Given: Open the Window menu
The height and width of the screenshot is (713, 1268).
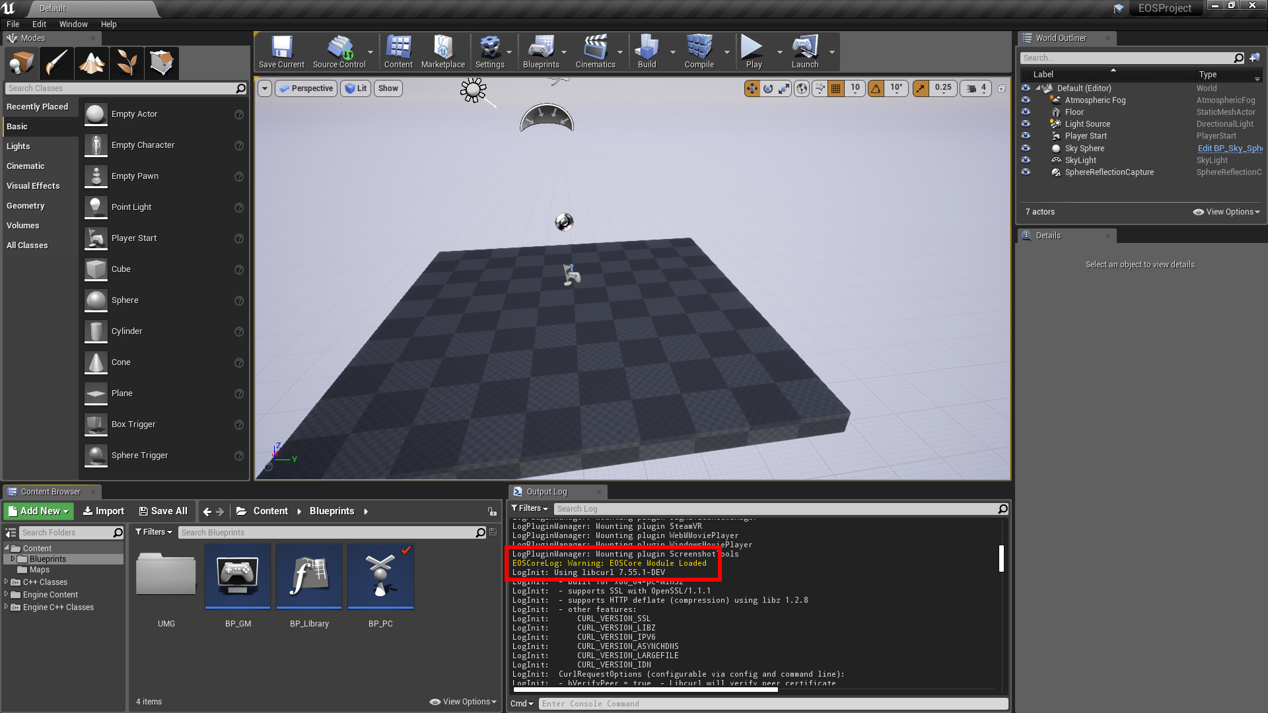Looking at the screenshot, I should [73, 24].
